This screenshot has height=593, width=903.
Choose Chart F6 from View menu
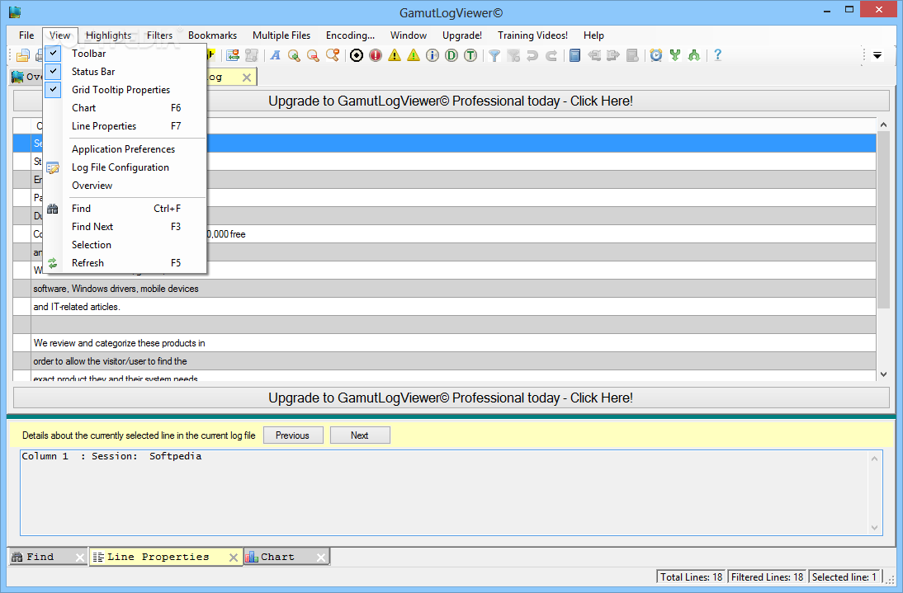tap(125, 108)
